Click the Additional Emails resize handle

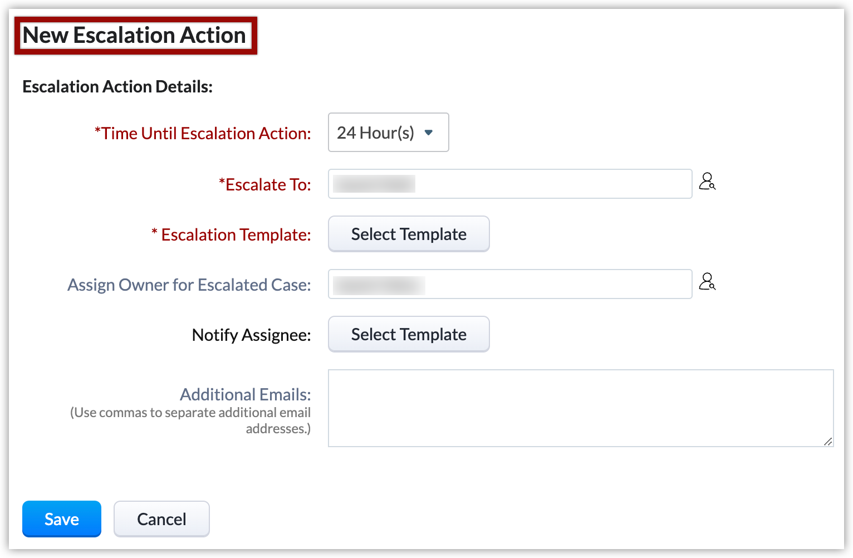tap(828, 441)
